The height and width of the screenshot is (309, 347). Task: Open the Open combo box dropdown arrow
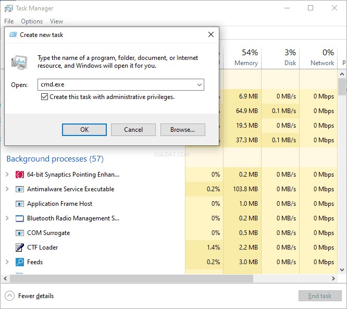pyautogui.click(x=200, y=85)
